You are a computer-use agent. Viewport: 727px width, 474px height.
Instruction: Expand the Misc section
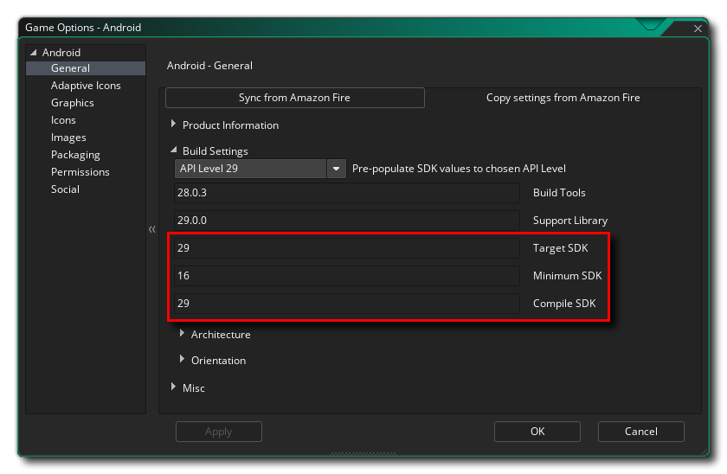pyautogui.click(x=174, y=388)
